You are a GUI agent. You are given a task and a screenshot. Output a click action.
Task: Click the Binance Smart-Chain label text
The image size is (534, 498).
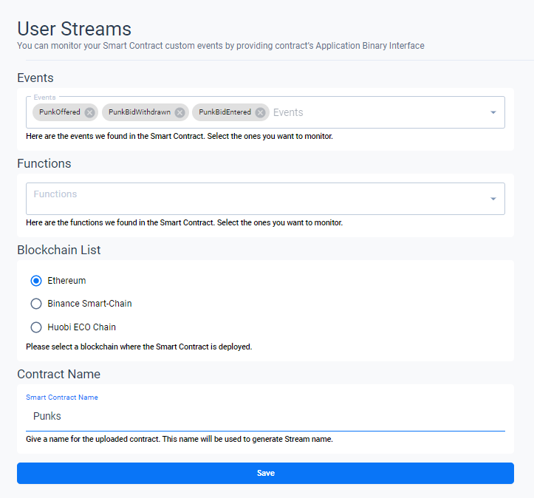89,304
